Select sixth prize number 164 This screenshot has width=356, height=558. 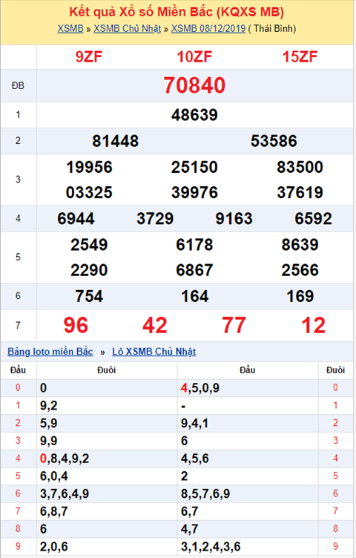194,296
